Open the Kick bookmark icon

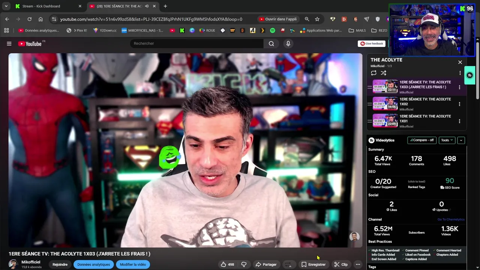pyautogui.click(x=182, y=30)
